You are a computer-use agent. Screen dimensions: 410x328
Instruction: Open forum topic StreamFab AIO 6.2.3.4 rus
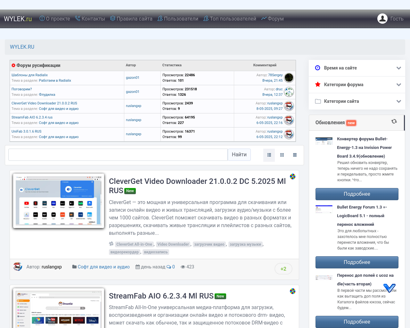pyautogui.click(x=32, y=117)
